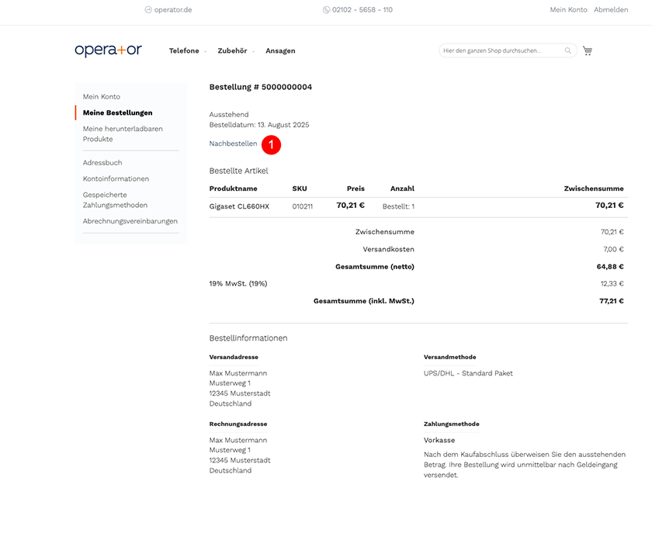This screenshot has height=533, width=652.
Task: Click the Bestellte Artikel heading
Action: pyautogui.click(x=239, y=171)
